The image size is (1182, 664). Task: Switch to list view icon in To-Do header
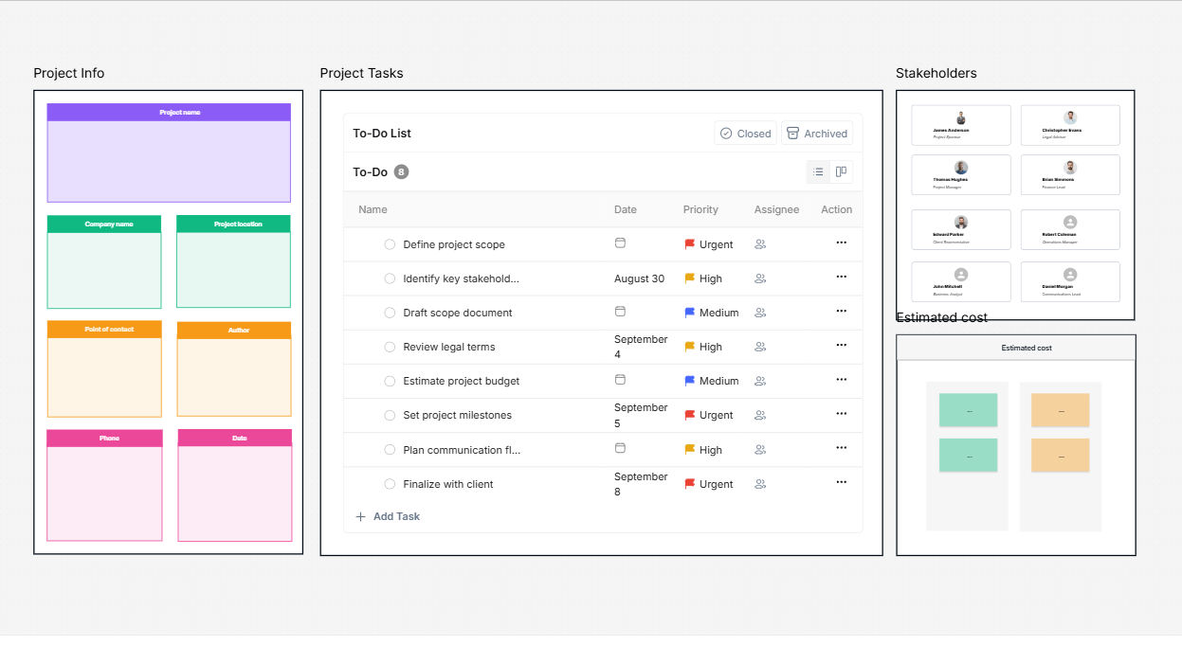[x=818, y=171]
